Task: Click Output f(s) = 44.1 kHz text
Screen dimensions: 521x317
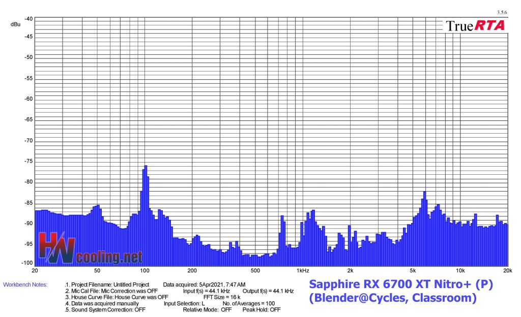Action: [268, 291]
